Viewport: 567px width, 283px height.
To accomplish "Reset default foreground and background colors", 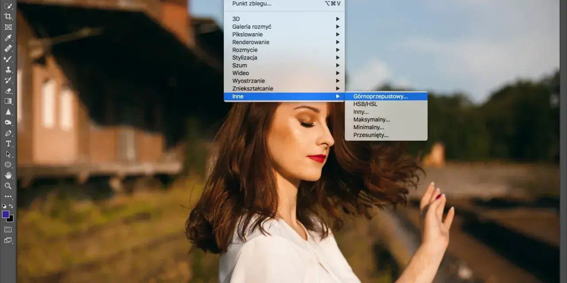I will tap(4, 206).
